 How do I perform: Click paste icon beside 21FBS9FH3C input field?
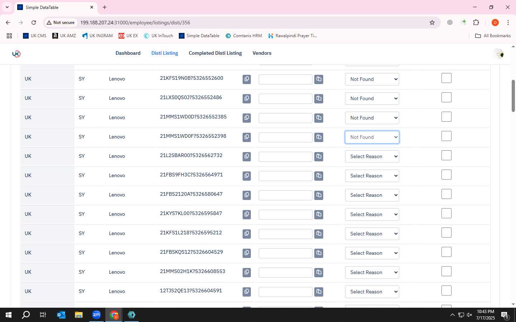coord(319,176)
